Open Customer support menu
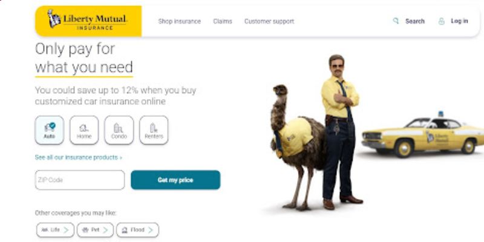Screen dimensions: 484x242 coord(269,21)
